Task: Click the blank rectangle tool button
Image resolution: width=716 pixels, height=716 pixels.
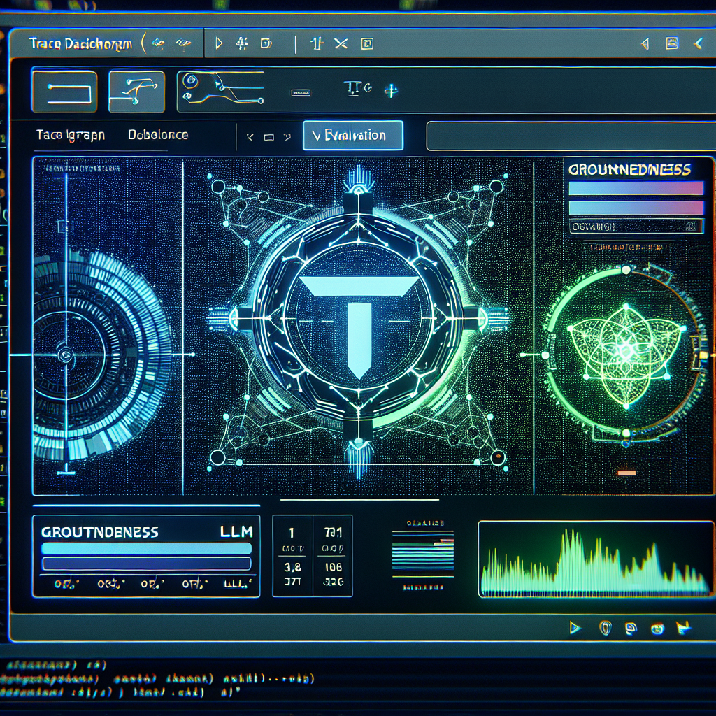Action: (x=63, y=92)
